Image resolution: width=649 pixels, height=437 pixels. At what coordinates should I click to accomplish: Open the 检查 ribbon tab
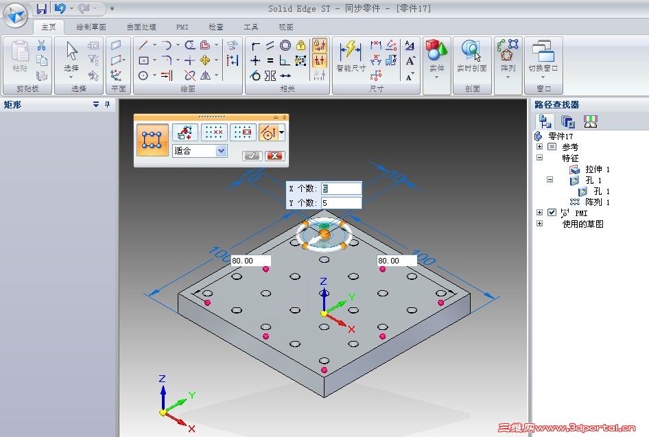tap(216, 27)
